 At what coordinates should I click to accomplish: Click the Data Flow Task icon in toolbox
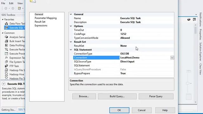(x=6, y=23)
